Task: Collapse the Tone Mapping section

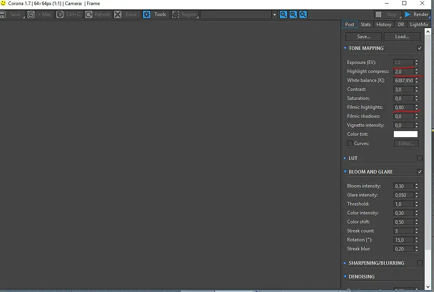Action: click(x=345, y=48)
